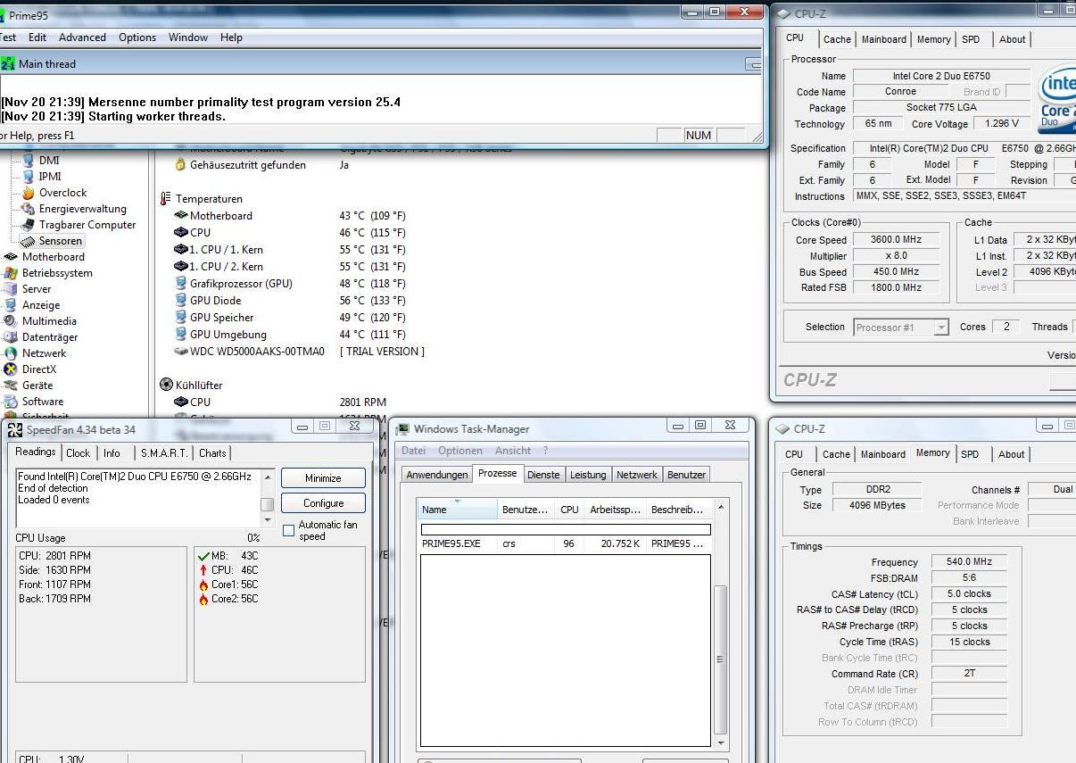
Task: Open the Betriebssystem category icon
Action: [x=11, y=273]
